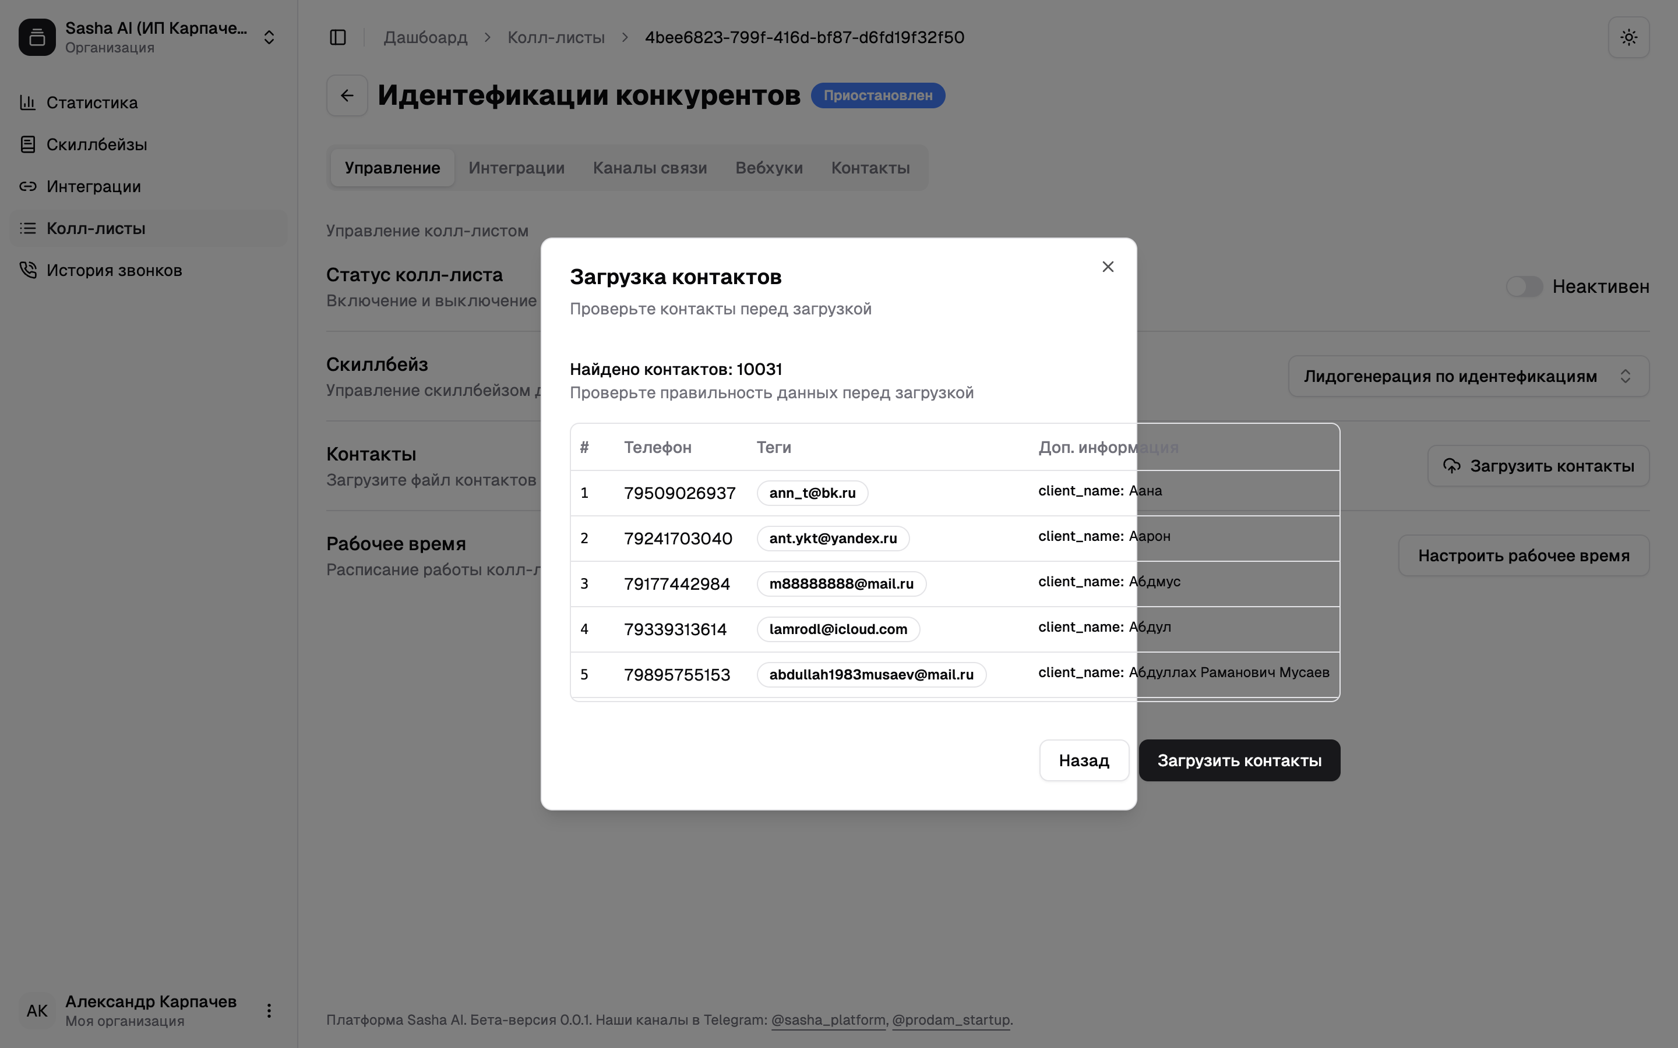Click the Назад button
1678x1048 pixels.
click(1084, 760)
